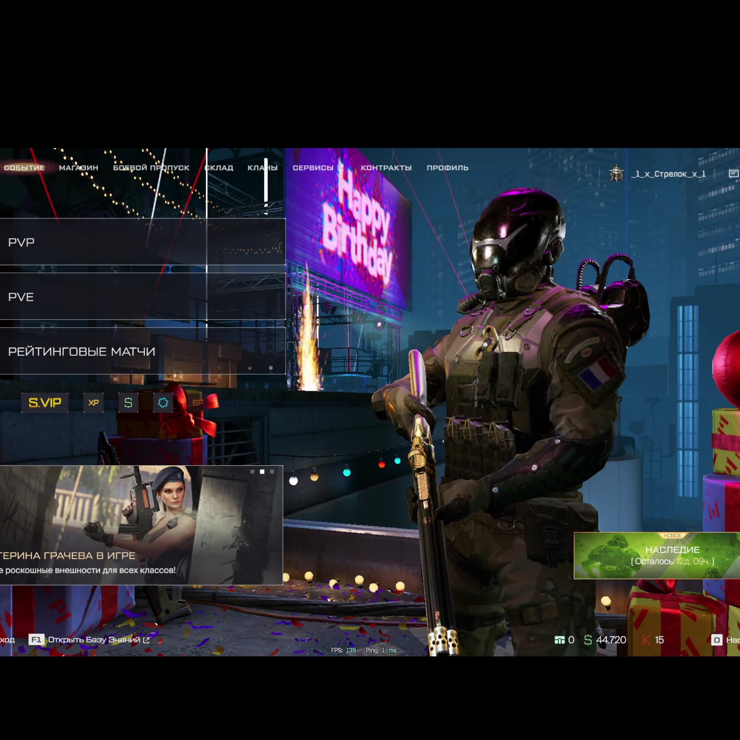Screen dimensions: 740x740
Task: Open the База Знаний link
Action: pos(94,640)
